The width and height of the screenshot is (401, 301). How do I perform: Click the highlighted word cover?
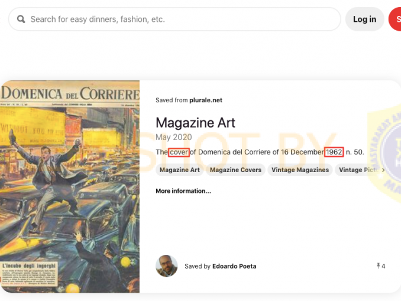coord(179,152)
